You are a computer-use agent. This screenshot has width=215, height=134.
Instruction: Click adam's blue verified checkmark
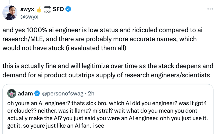(x=37, y=93)
